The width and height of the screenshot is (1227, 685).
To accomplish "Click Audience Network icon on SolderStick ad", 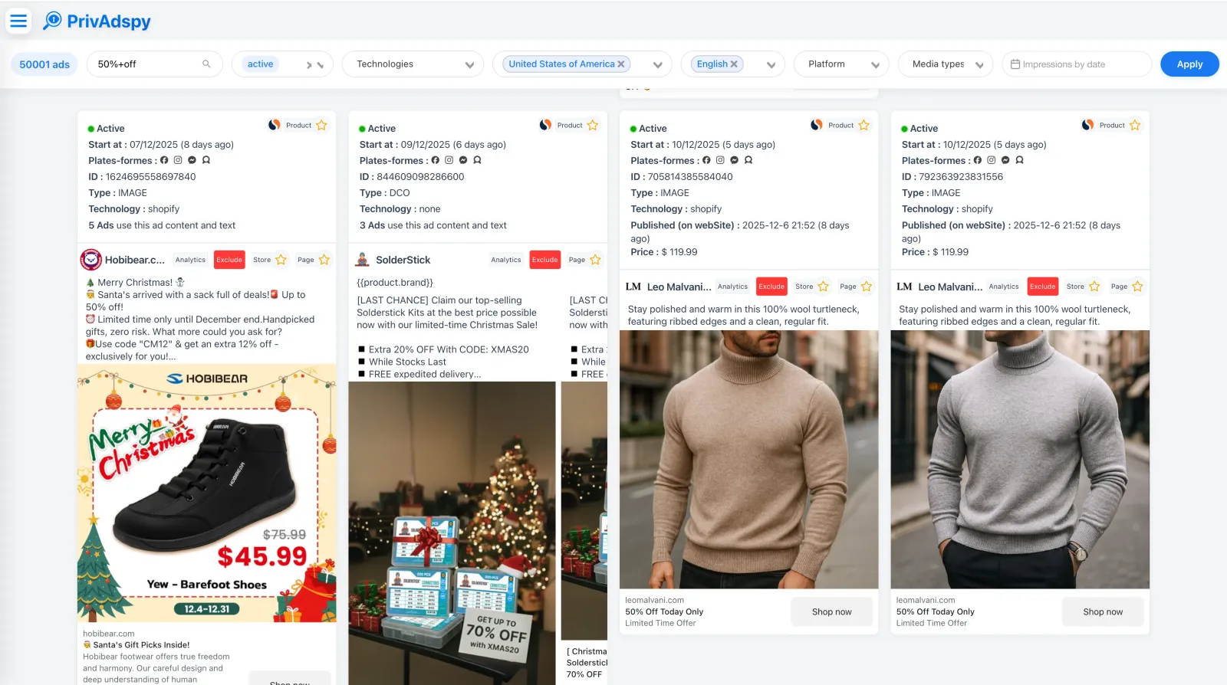I will click(x=477, y=160).
